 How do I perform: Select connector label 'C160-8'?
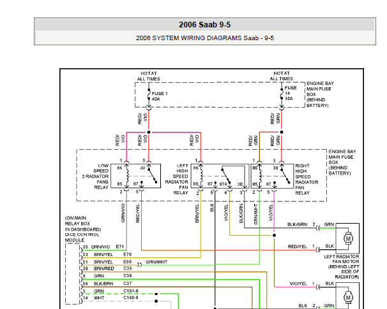point(131,298)
